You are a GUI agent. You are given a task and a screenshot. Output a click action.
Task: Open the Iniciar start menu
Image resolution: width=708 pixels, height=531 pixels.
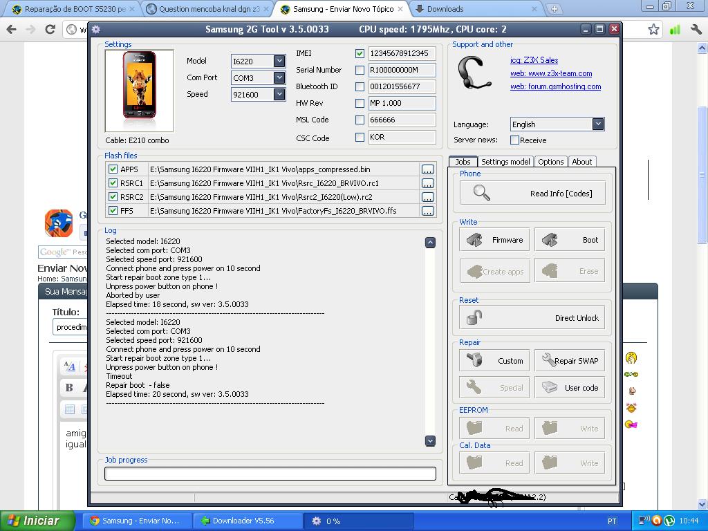(37, 521)
